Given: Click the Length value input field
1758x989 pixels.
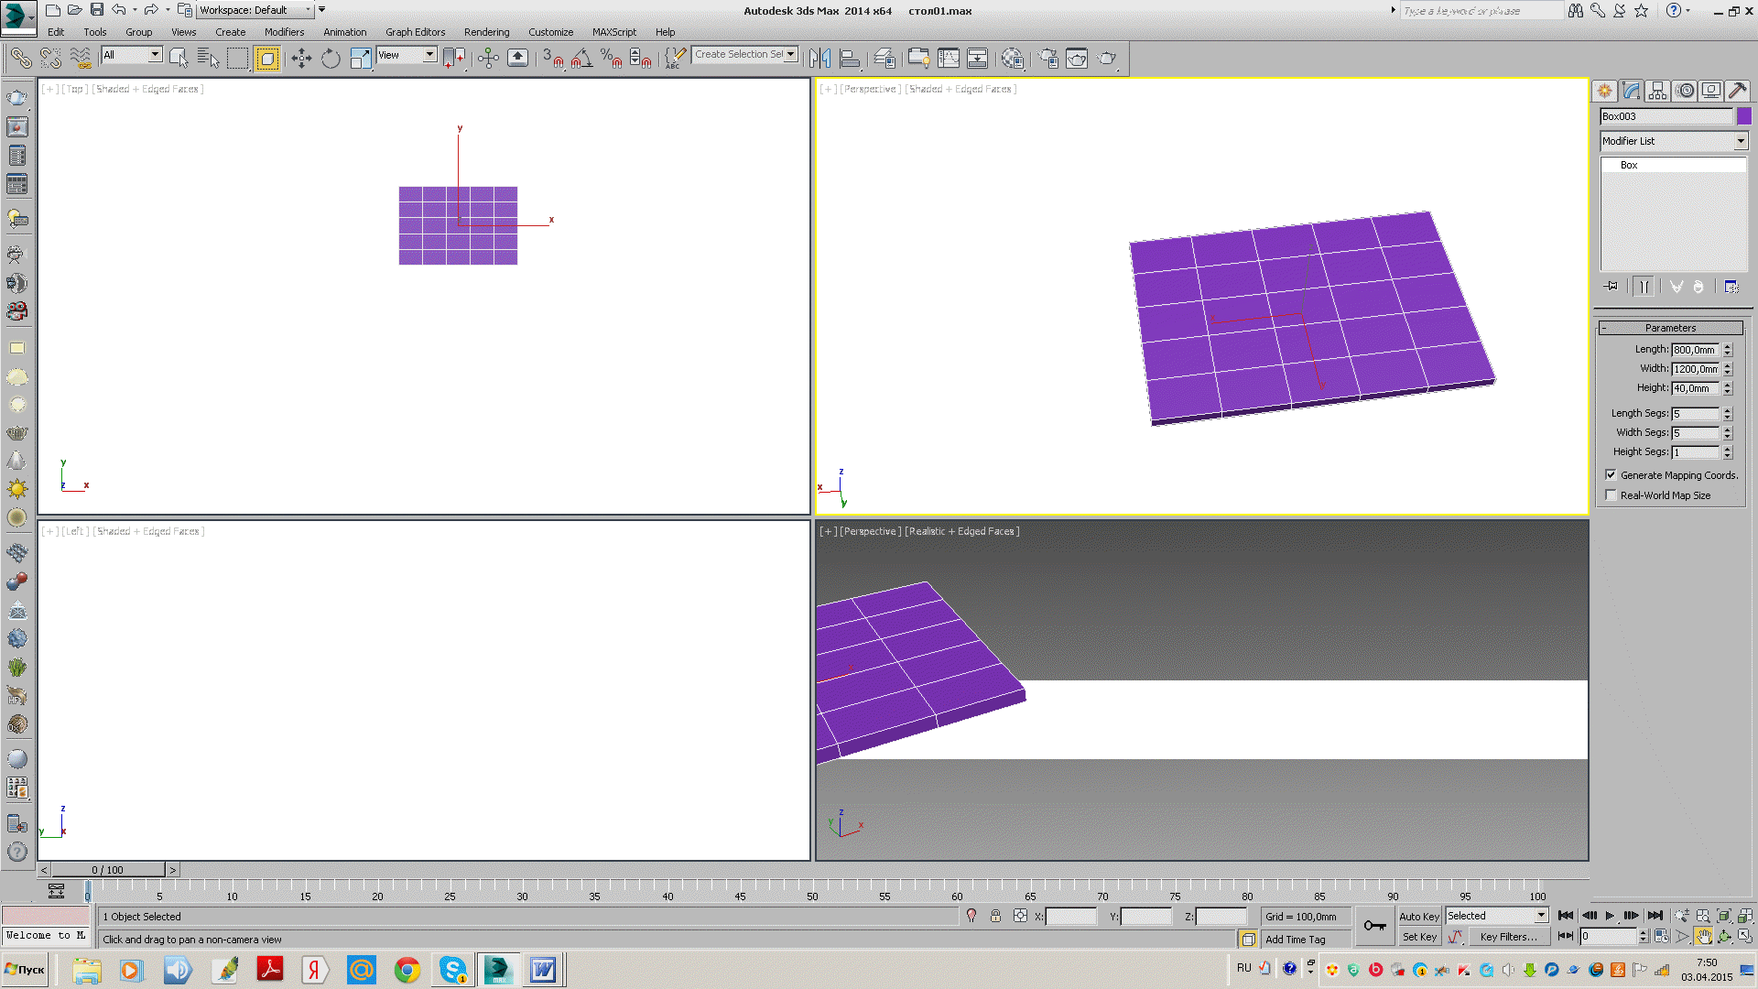Looking at the screenshot, I should [1695, 350].
